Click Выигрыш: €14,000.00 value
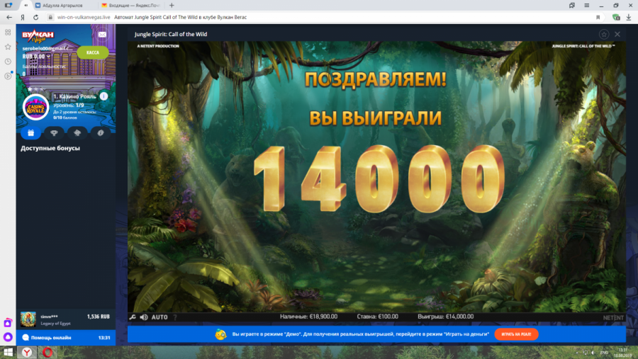This screenshot has height=359, width=638. 446,317
